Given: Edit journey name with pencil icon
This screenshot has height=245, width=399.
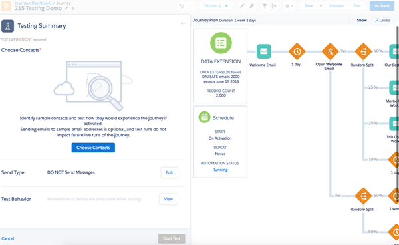Looking at the screenshot, I should [66, 8].
